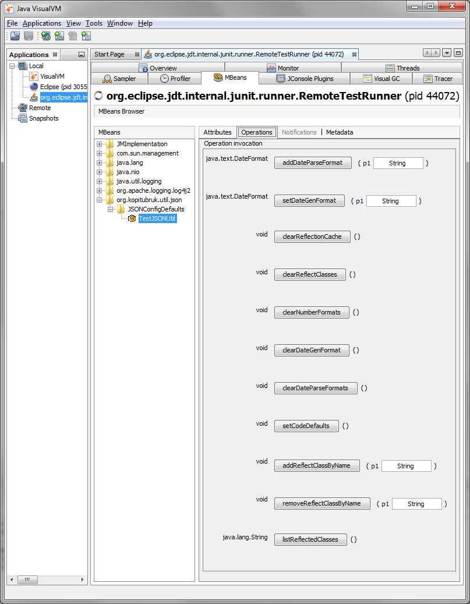The height and width of the screenshot is (604, 470).
Task: Minimize the Applications side panel
Action: pyautogui.click(x=82, y=55)
